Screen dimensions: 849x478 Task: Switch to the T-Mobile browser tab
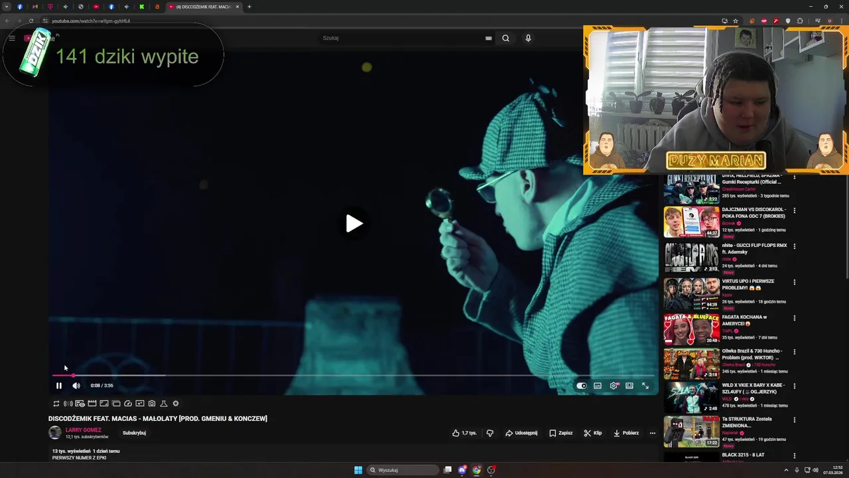[50, 7]
